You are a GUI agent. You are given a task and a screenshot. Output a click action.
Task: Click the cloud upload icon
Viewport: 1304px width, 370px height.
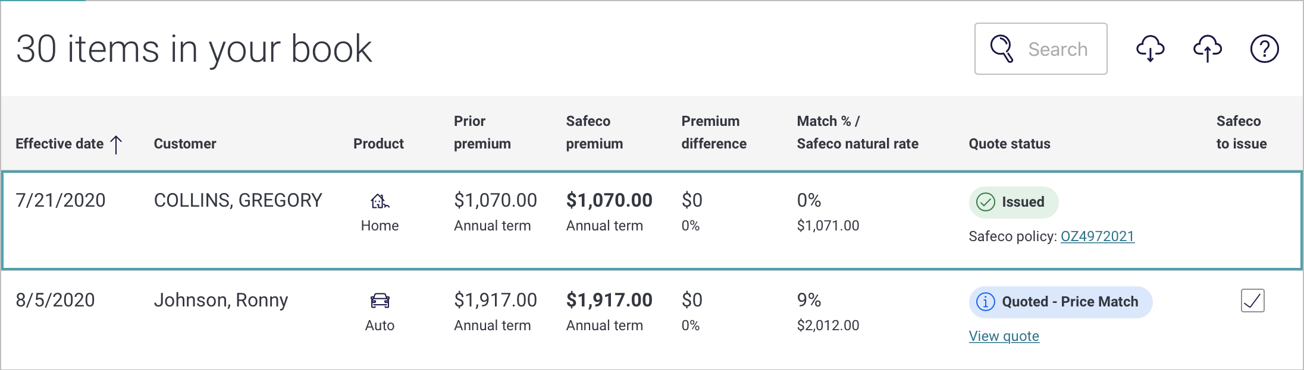point(1207,49)
